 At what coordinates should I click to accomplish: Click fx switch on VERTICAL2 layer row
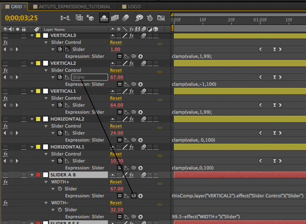click(132, 63)
